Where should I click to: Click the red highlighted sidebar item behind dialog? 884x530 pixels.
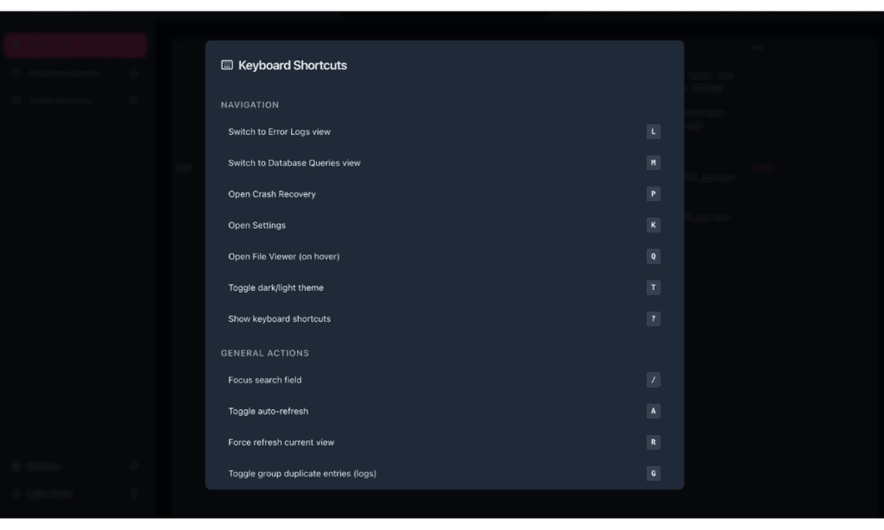[76, 46]
